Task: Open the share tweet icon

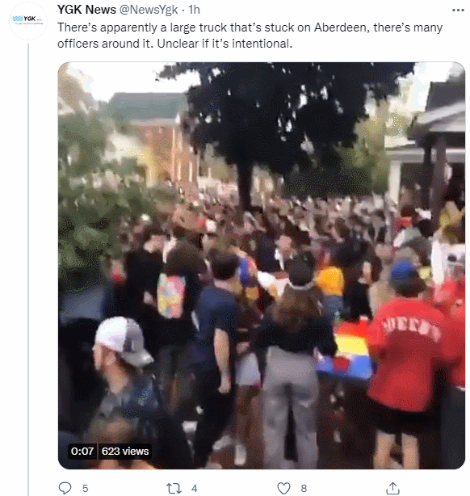Action: pos(392,488)
